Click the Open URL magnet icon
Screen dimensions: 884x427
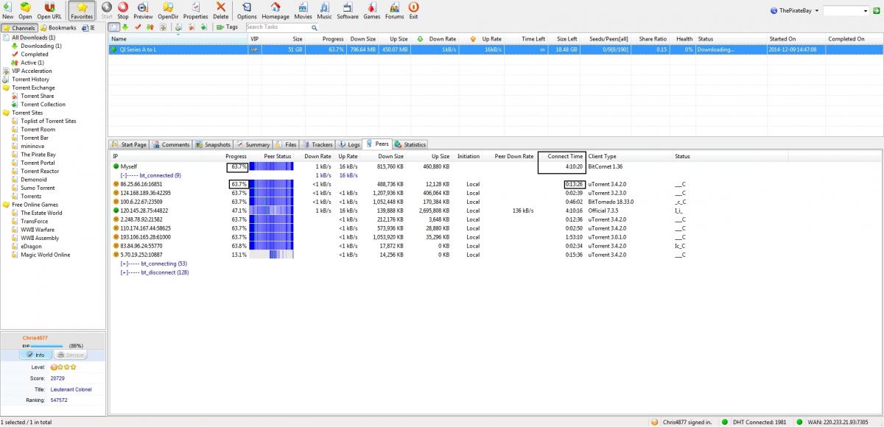pyautogui.click(x=49, y=7)
